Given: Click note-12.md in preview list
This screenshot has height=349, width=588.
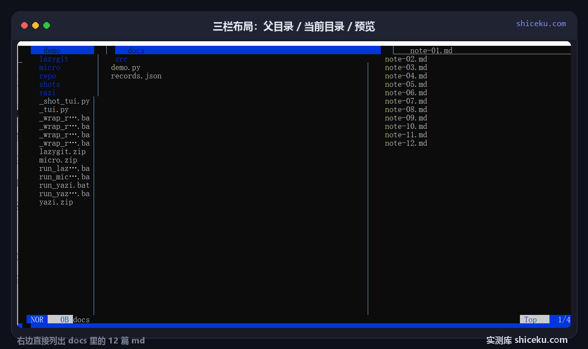Looking at the screenshot, I should [406, 143].
